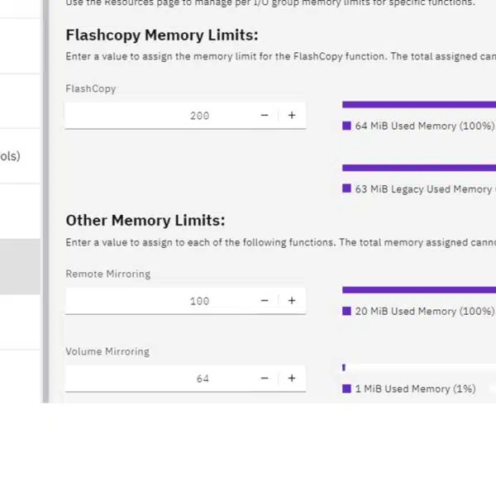Click the Remote Mirroring used memory bar
Viewport: 496px width, 496px height.
419,290
